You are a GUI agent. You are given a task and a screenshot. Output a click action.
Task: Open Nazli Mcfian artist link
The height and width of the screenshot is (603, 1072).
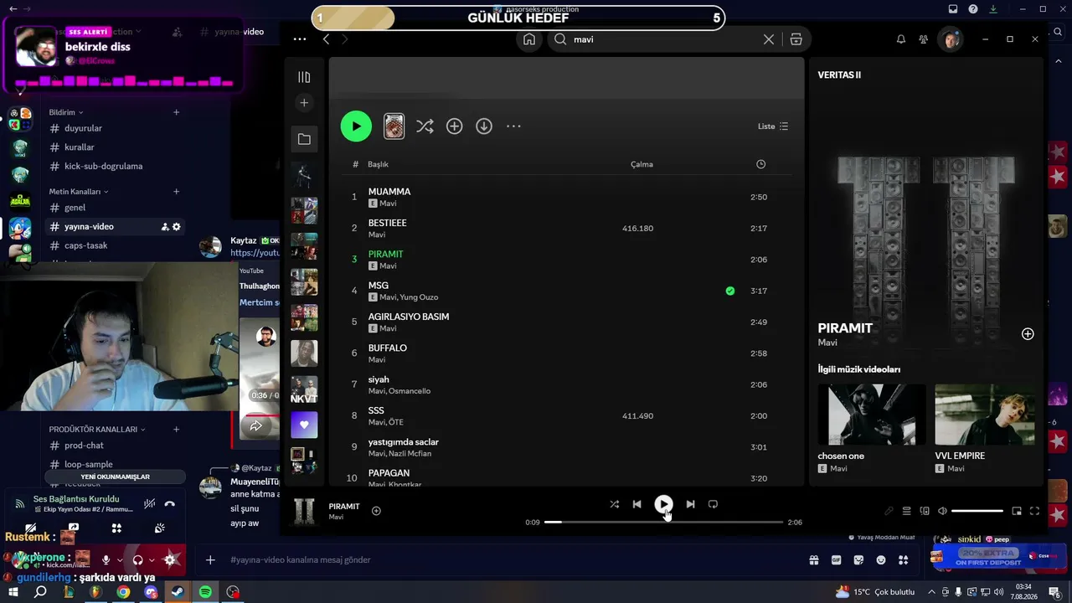pyautogui.click(x=410, y=454)
